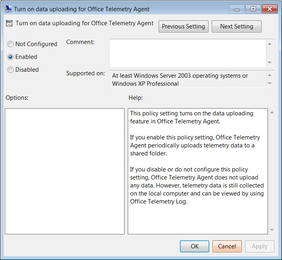The width and height of the screenshot is (282, 260).
Task: Click the Comment box scroll down arrow
Action: [270, 62]
